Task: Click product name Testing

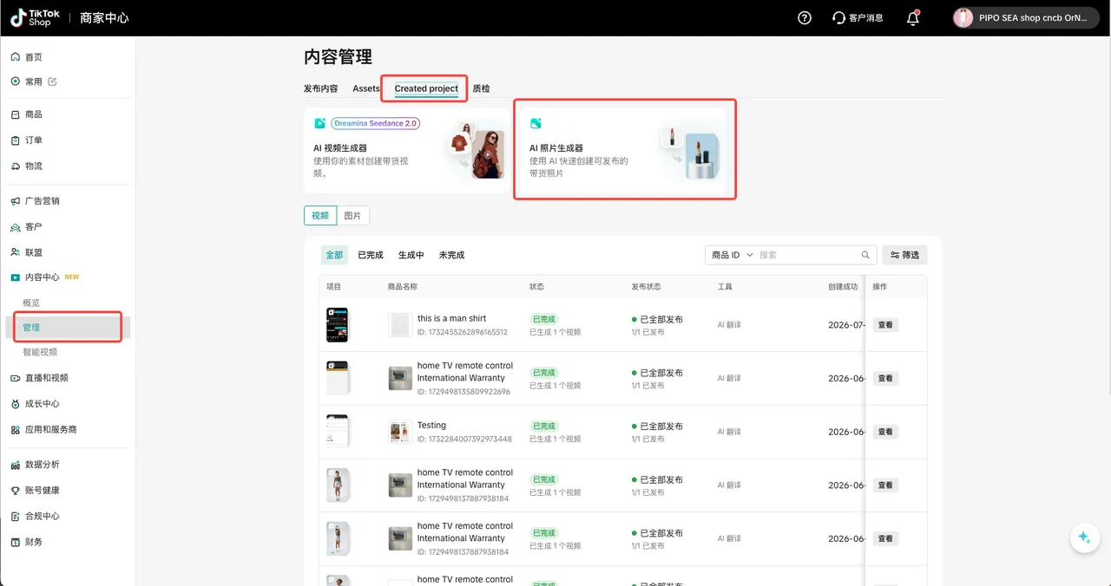Action: coord(431,426)
